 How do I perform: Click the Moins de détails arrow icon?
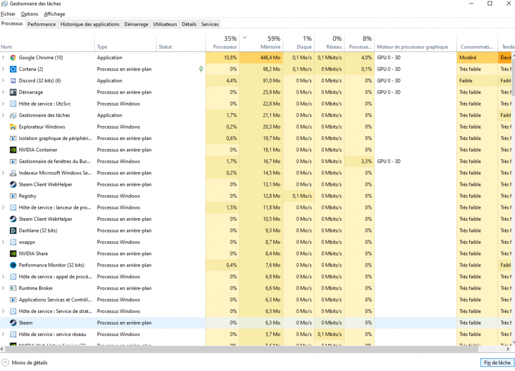[5, 362]
